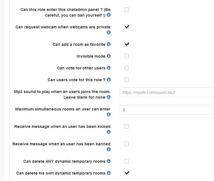This screenshot has height=181, width=214.
Task: Click info icon beside users vote for this role
Action: [109, 80]
